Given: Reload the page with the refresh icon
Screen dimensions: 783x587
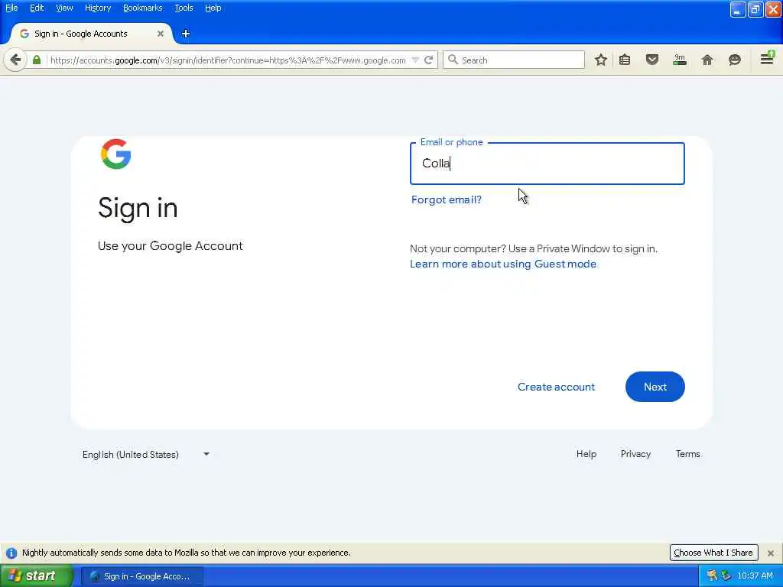Looking at the screenshot, I should coord(428,60).
